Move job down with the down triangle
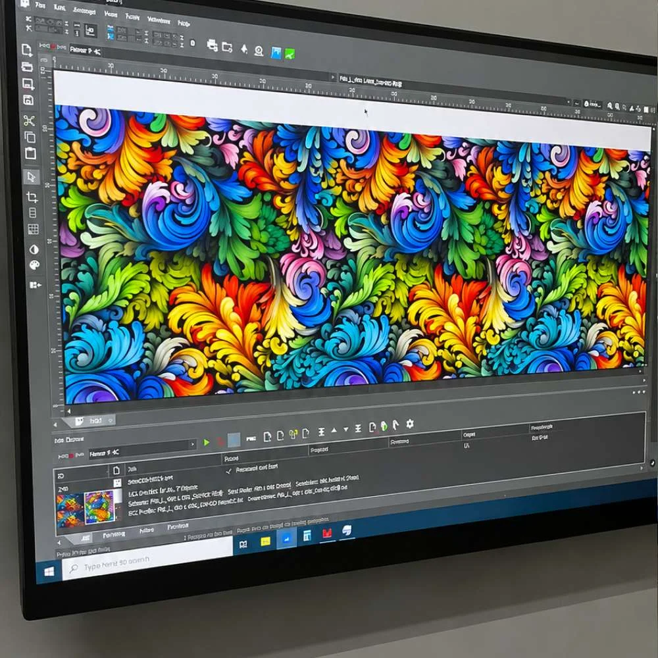Viewport: 658px width, 658px height. [346, 429]
